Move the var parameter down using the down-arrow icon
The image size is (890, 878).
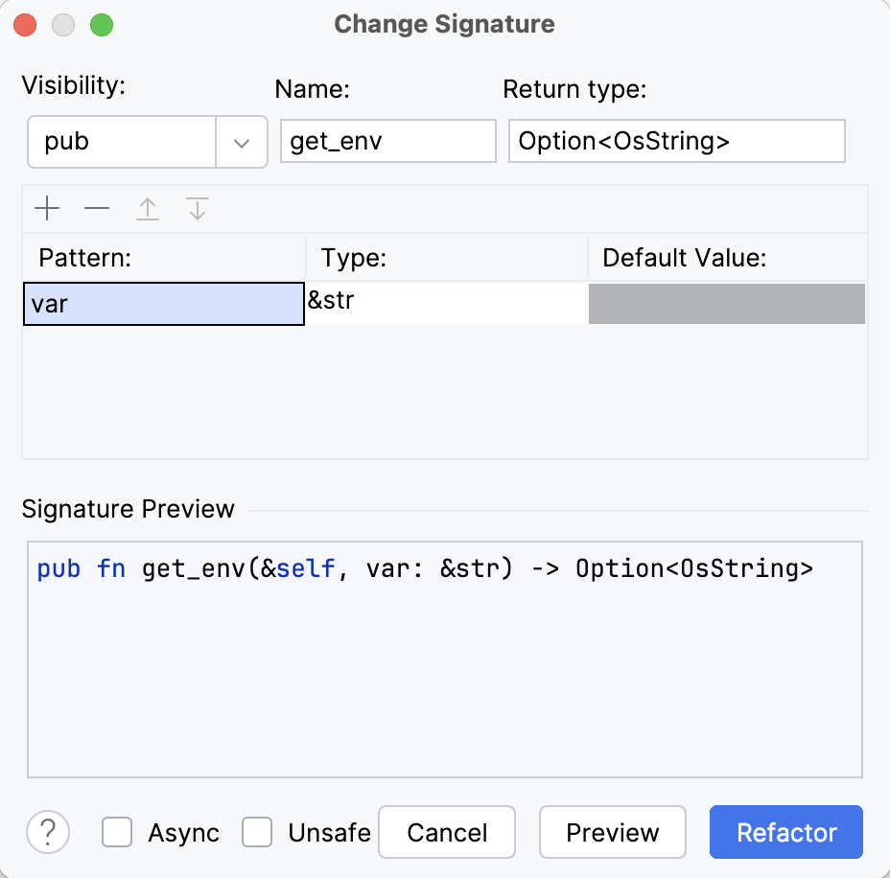coord(197,208)
